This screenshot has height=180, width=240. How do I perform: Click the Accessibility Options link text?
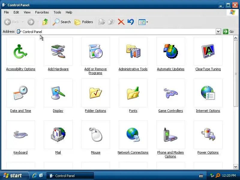click(x=21, y=69)
